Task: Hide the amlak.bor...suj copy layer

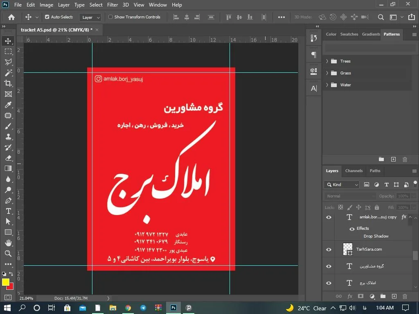Action: [x=329, y=218]
